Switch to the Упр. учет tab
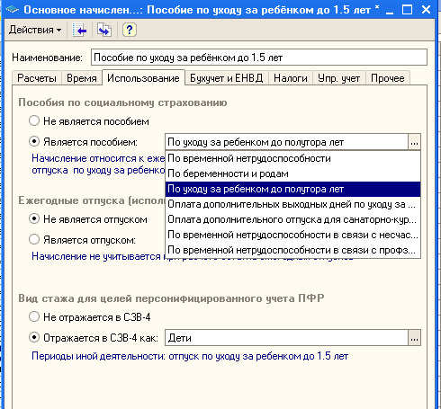Image resolution: width=441 pixels, height=409 pixels. click(339, 78)
